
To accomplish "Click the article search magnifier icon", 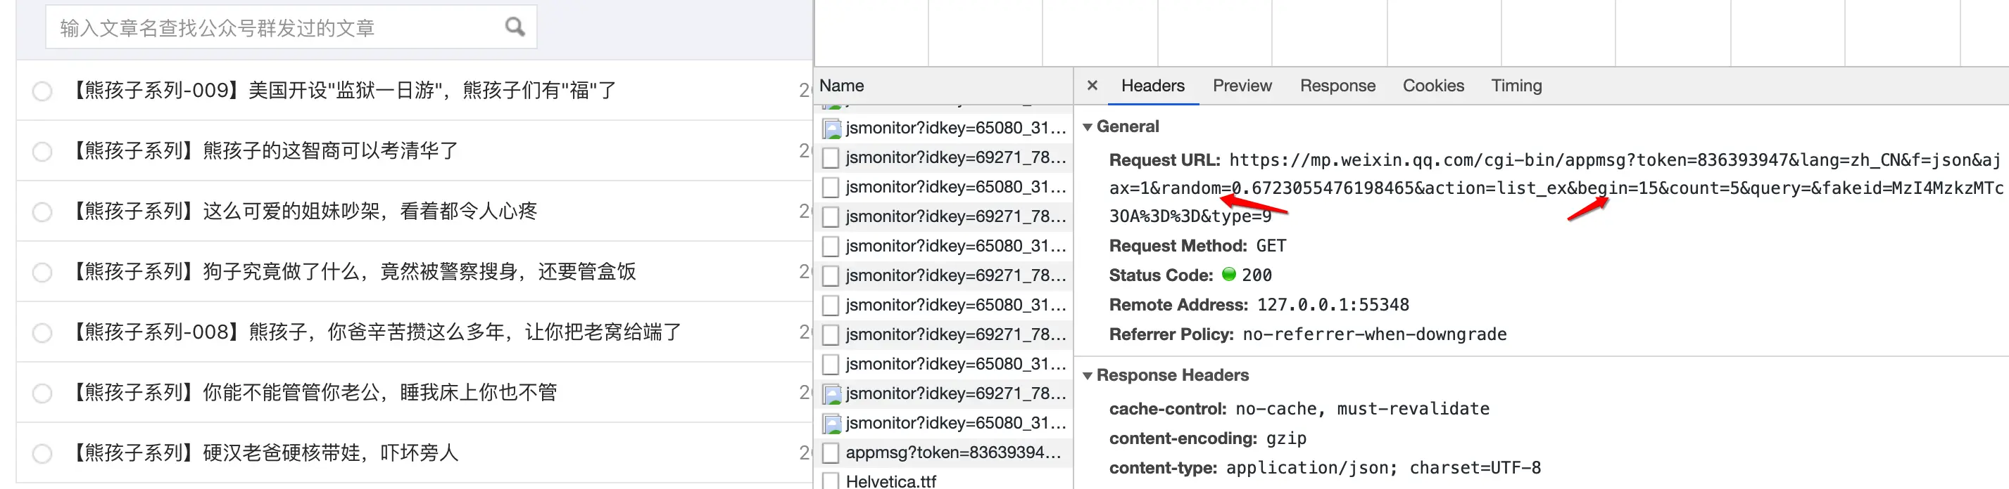I will [515, 27].
